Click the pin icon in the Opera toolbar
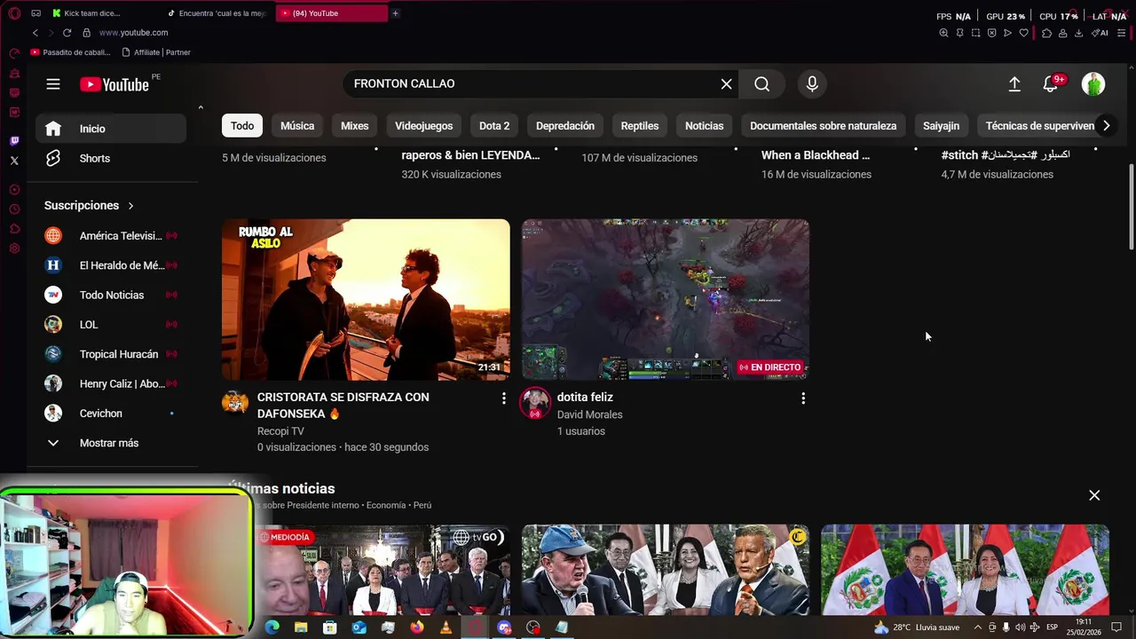 pyautogui.click(x=959, y=33)
